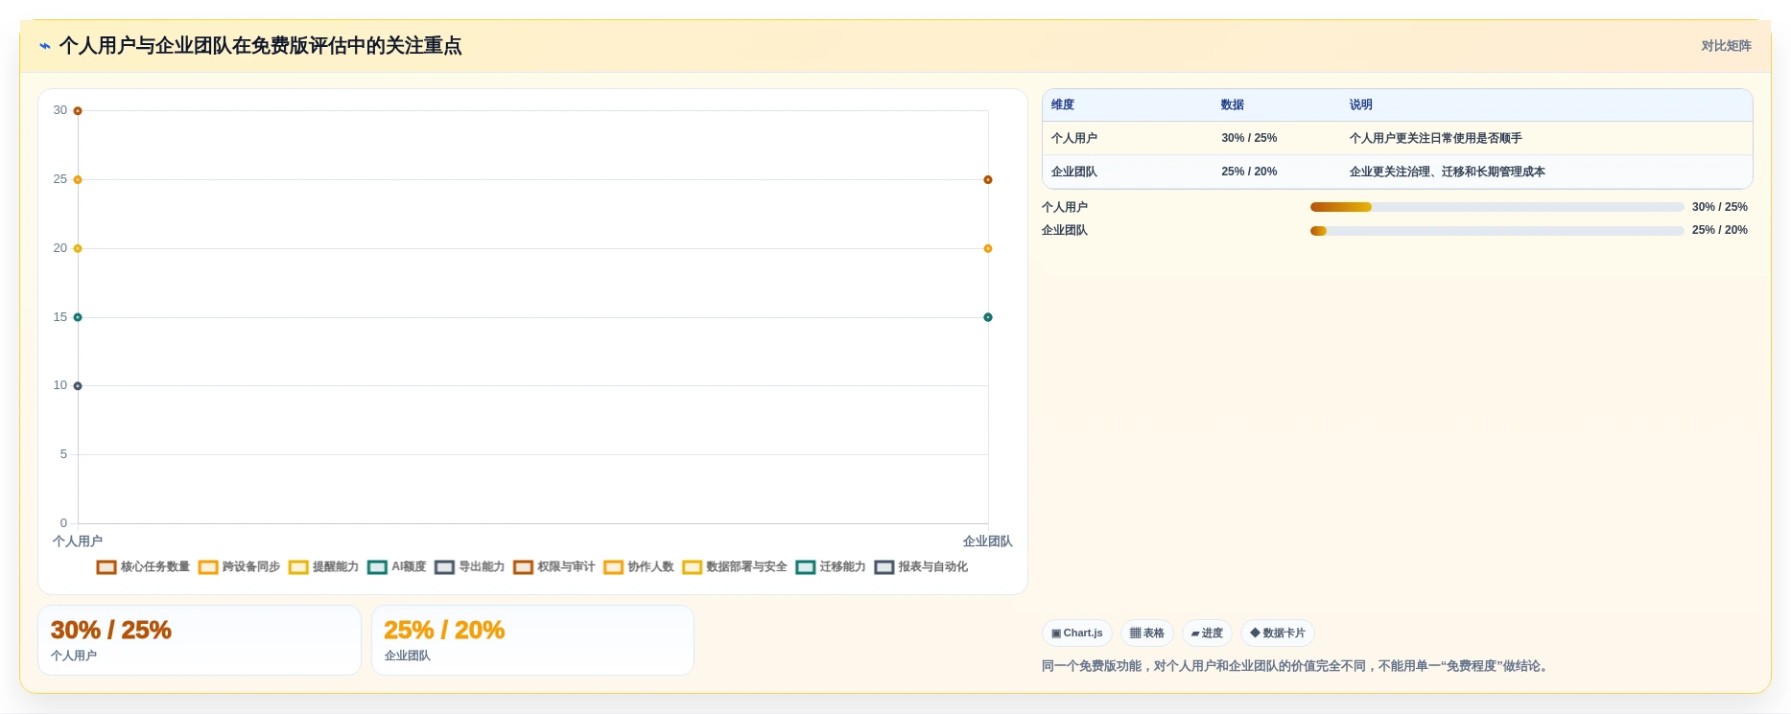The height and width of the screenshot is (714, 1791).
Task: Select the 企业团队 table row cell
Action: [1074, 173]
